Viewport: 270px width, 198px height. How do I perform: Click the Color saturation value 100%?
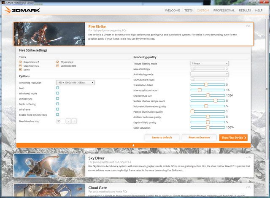click(230, 127)
